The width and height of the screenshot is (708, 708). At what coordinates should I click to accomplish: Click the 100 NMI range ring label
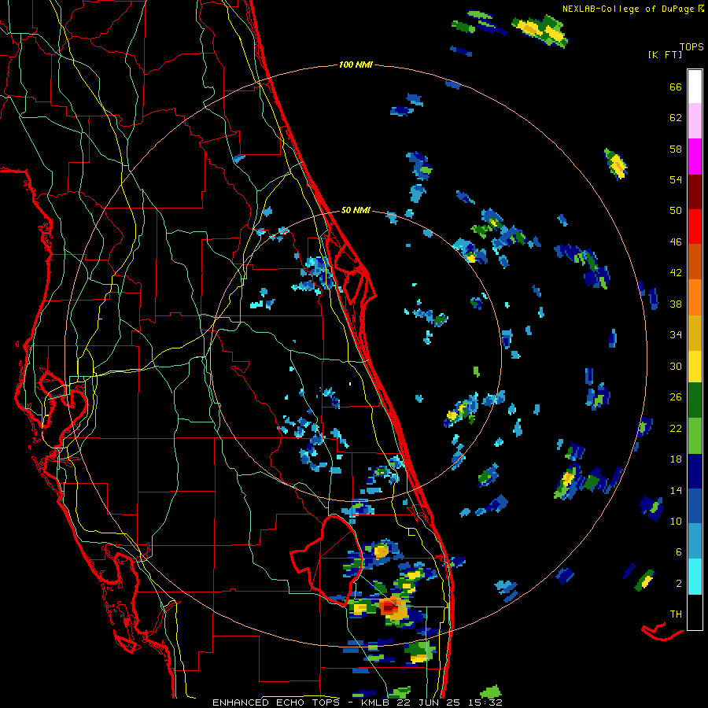(356, 65)
